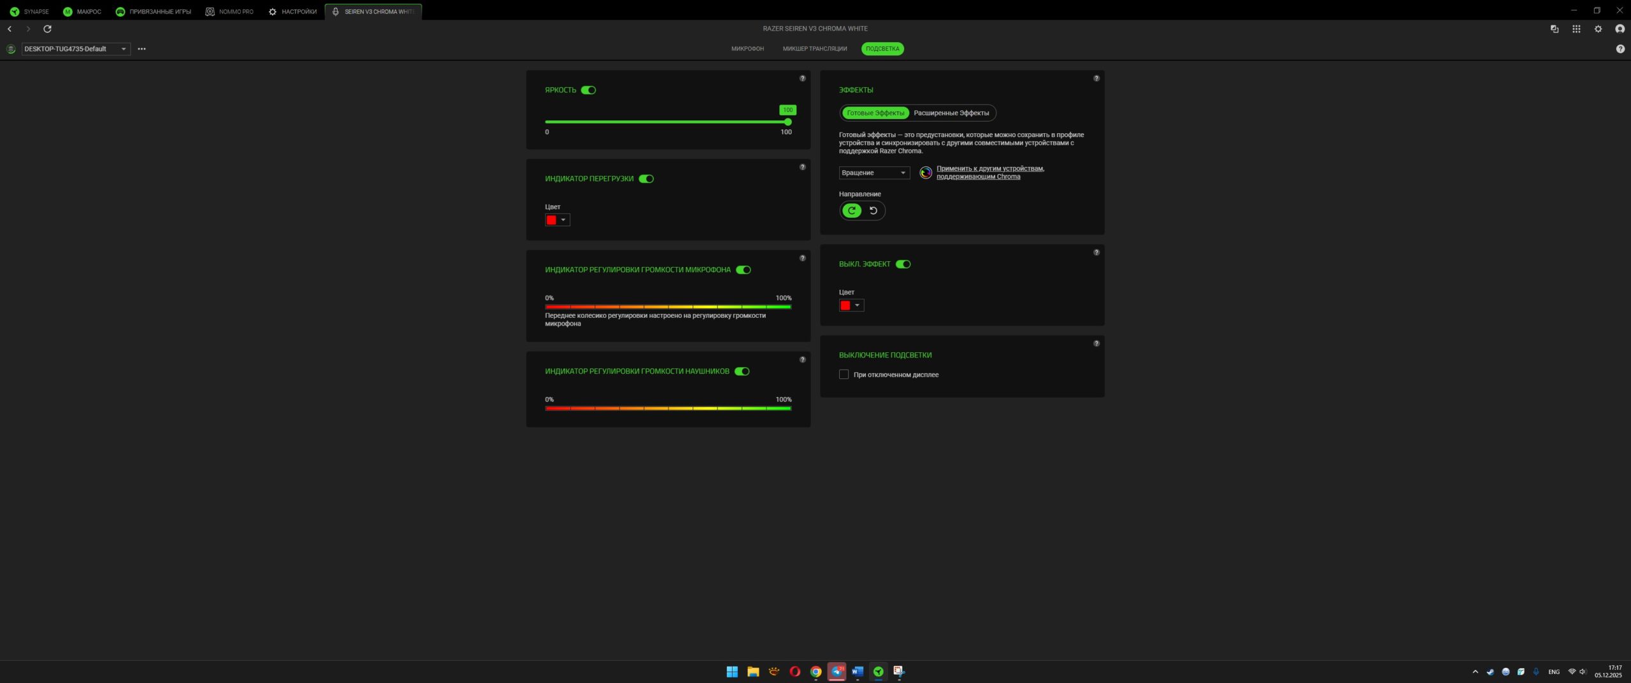
Task: Click the Steam icon in the system tray
Action: (x=1490, y=672)
